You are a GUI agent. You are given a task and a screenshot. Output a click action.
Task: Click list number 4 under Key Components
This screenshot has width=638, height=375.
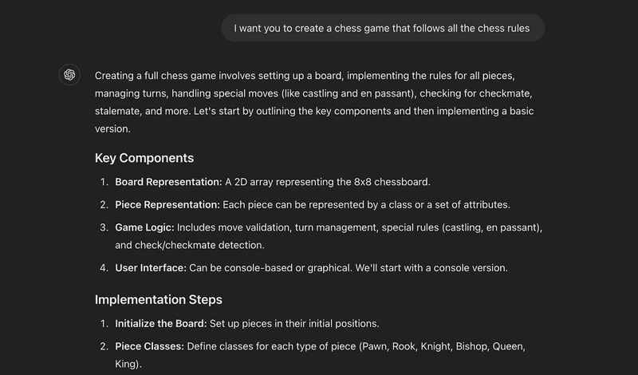tap(104, 267)
